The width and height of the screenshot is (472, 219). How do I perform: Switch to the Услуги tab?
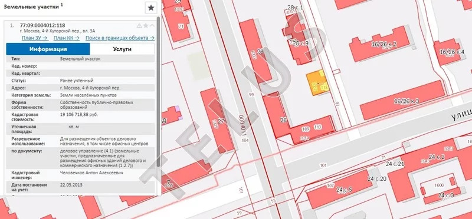coord(122,49)
